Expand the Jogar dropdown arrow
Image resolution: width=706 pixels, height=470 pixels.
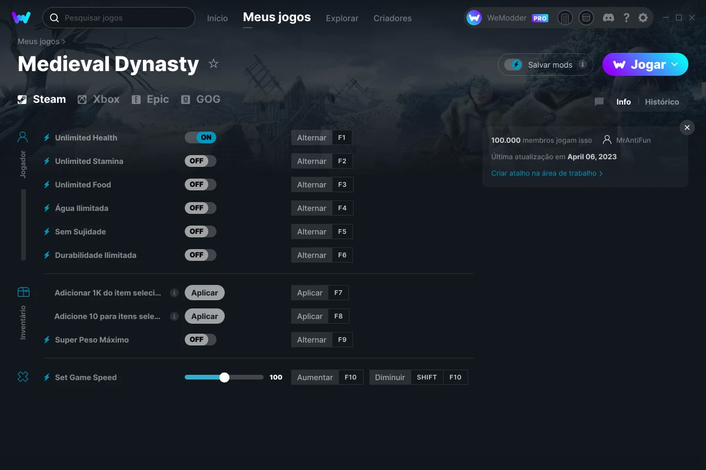675,65
